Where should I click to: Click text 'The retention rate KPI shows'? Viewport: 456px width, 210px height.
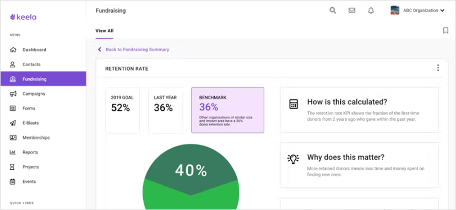click(x=363, y=116)
